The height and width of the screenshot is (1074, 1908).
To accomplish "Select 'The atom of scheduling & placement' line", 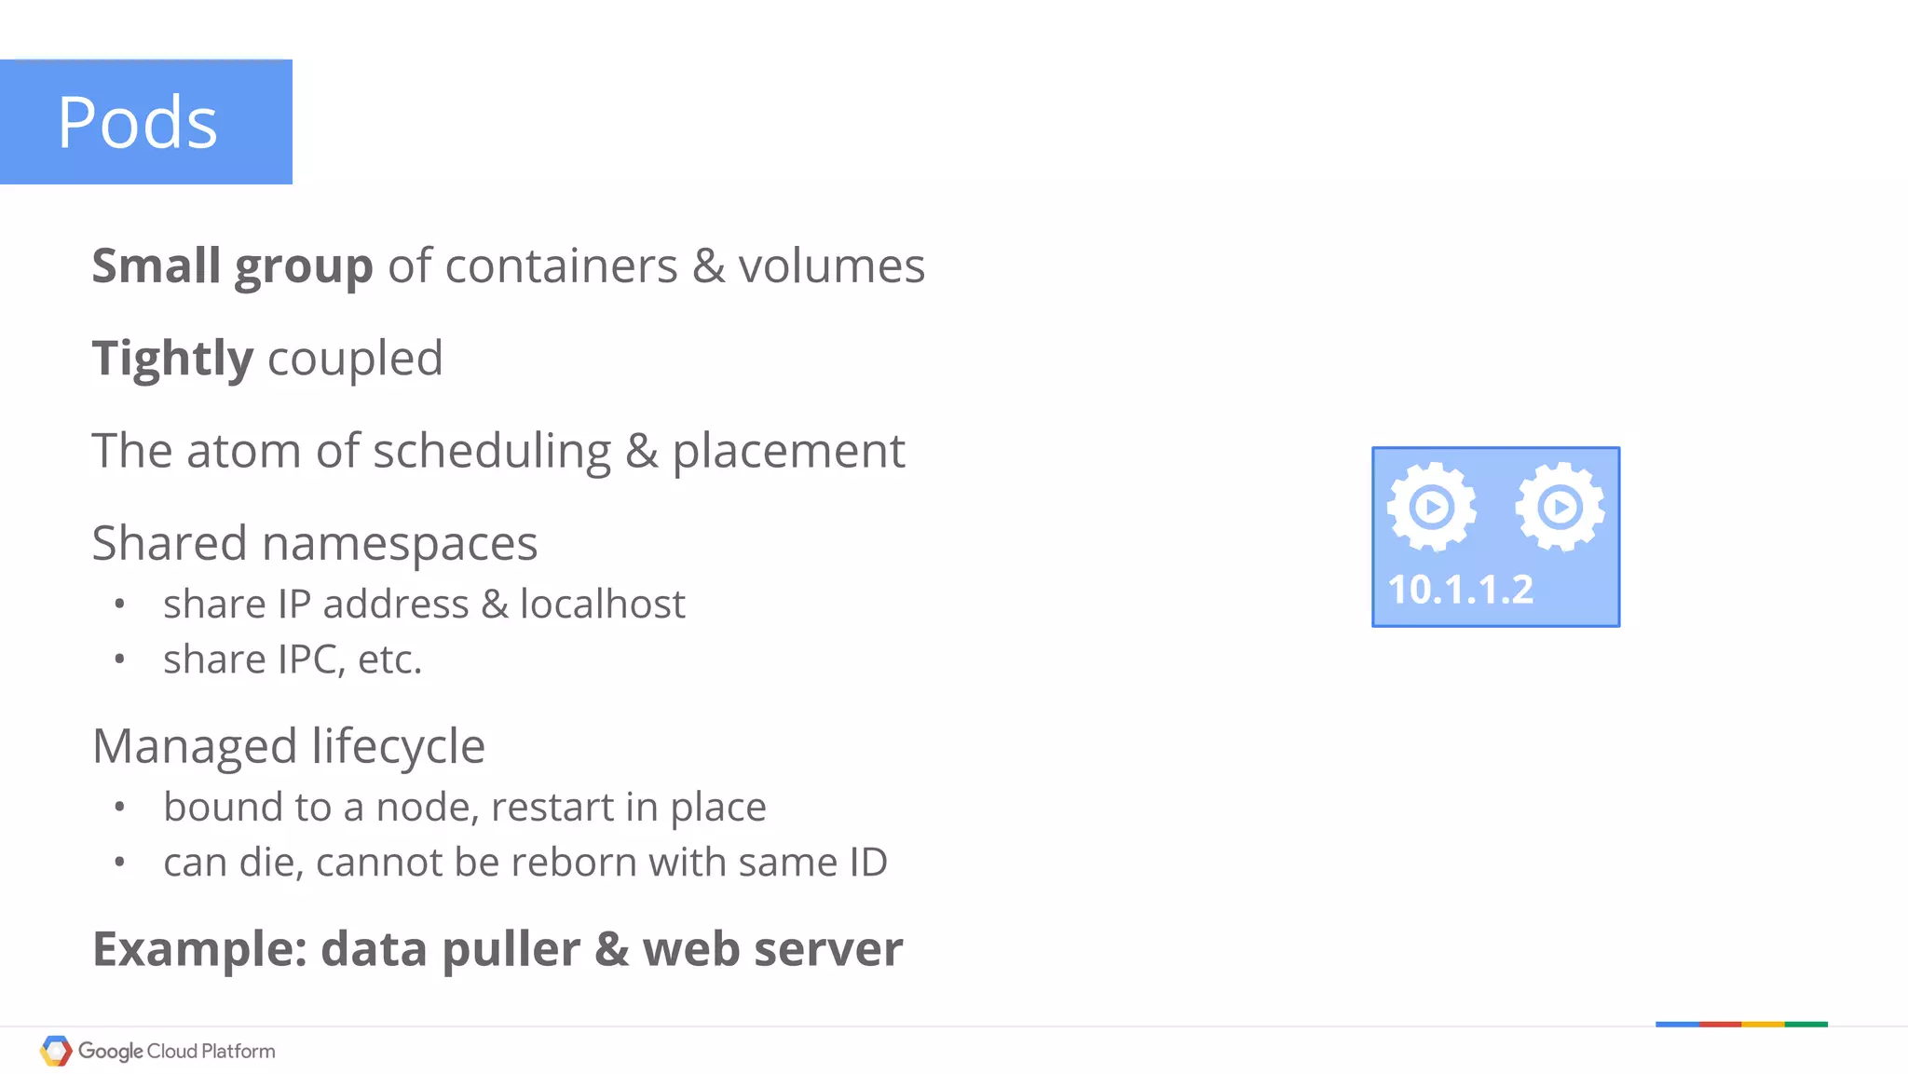I will 497,452.
